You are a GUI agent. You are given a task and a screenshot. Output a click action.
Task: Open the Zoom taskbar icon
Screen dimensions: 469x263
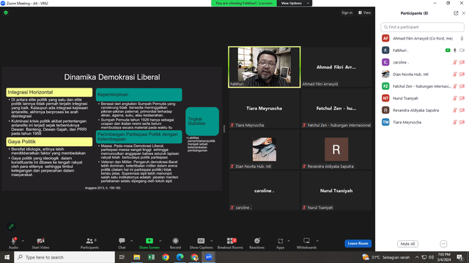(208, 257)
